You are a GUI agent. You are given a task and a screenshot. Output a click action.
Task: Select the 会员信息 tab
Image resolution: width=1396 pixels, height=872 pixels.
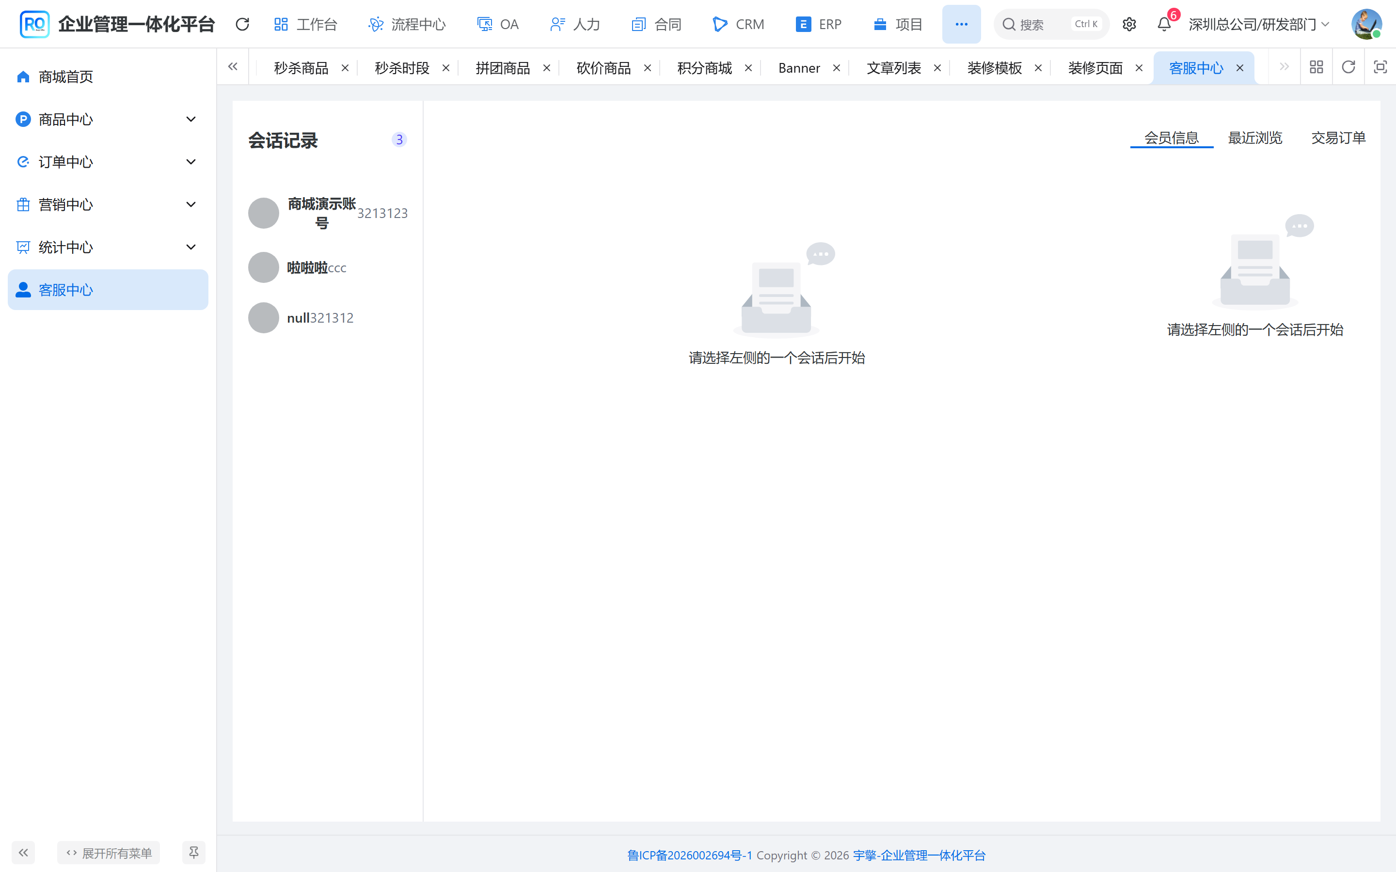(x=1171, y=138)
